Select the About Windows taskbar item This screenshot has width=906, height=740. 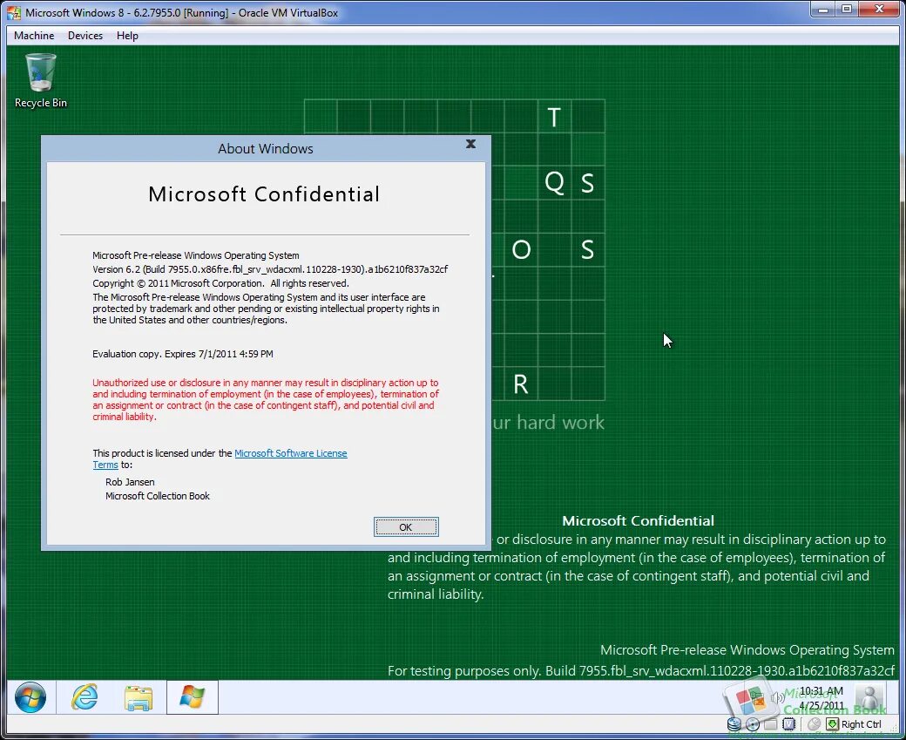coord(192,696)
